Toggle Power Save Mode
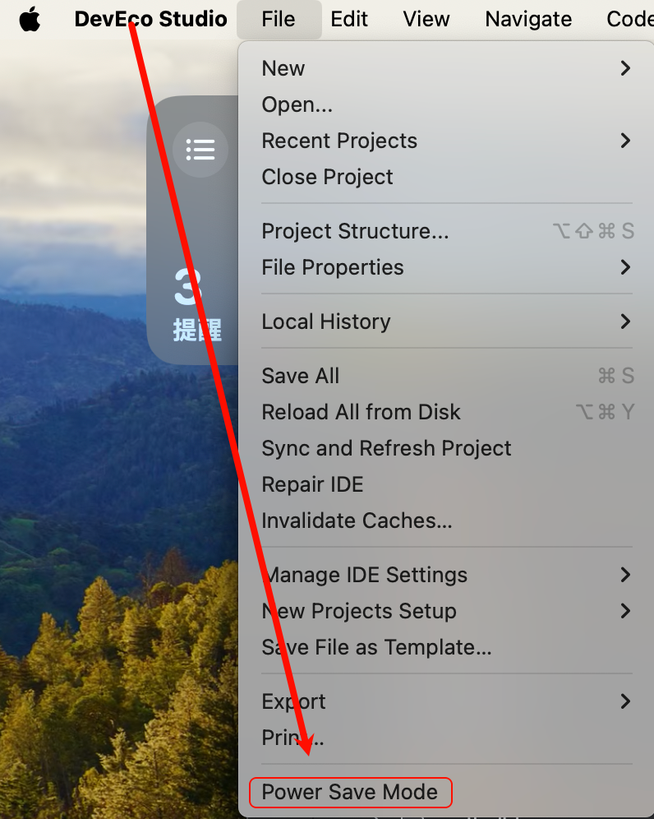 [x=349, y=792]
